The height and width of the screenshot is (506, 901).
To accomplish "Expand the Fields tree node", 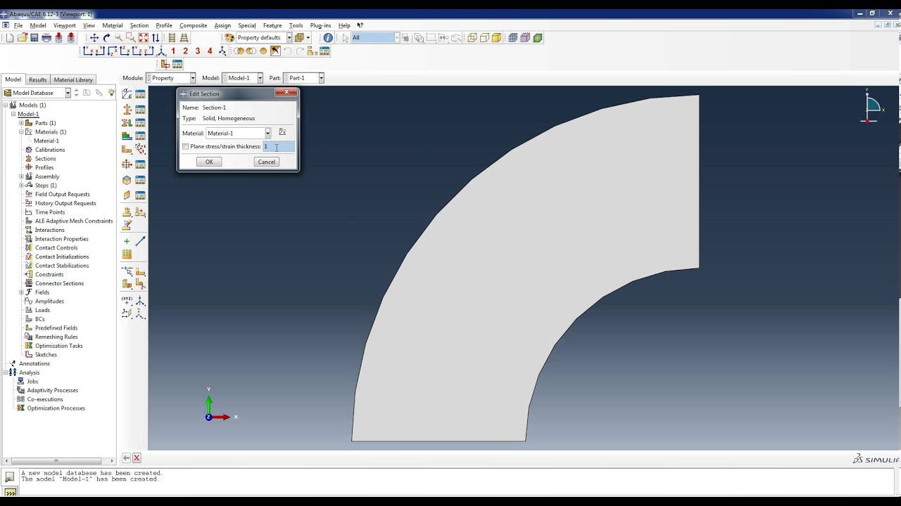I will click(21, 292).
